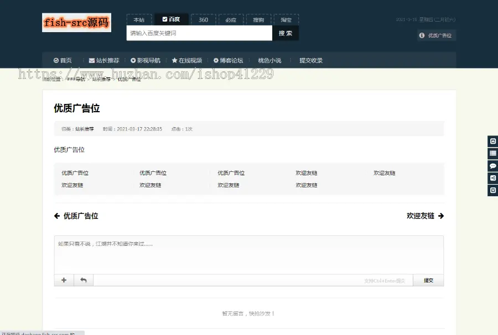This screenshot has width=498, height=335.
Task: Open previous article link 优质广告位
Action: point(81,216)
